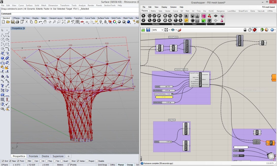The width and height of the screenshot is (277, 166).
Task: Activate Grid Snap in the status bar
Action: (102, 164)
